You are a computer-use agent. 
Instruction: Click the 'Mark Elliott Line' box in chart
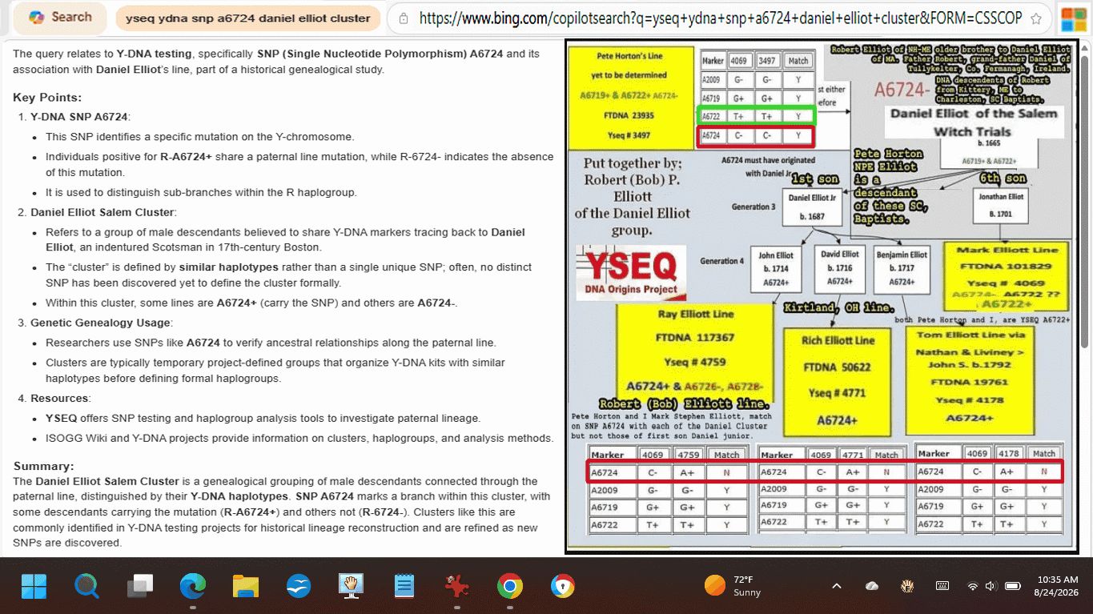(x=1007, y=275)
